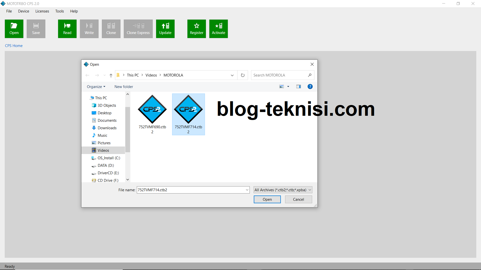This screenshot has height=270, width=481.
Task: Open view options dropdown arrow
Action: click(288, 86)
